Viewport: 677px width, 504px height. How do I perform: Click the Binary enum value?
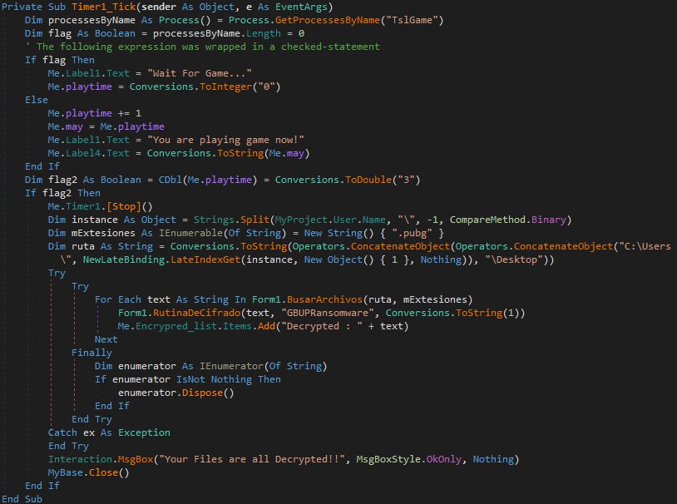point(548,220)
